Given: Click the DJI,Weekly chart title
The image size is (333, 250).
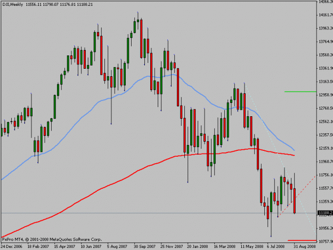Looking at the screenshot, I should click(13, 4).
